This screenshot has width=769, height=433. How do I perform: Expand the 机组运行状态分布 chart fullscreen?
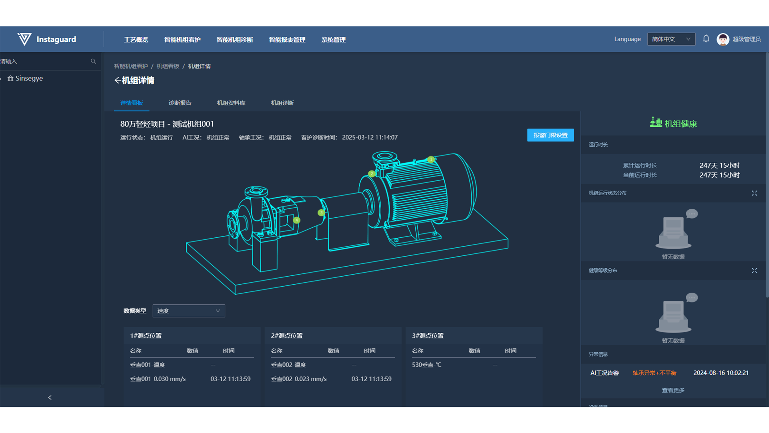[755, 193]
